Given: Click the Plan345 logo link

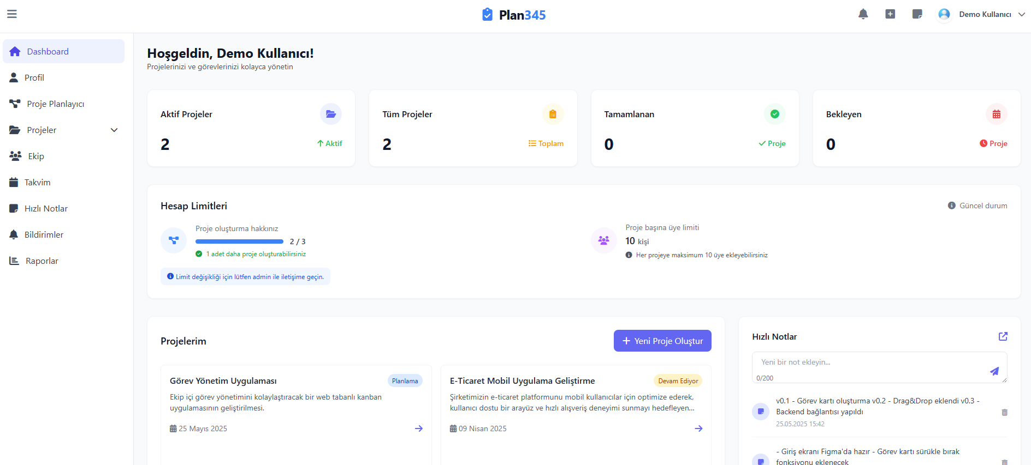Looking at the screenshot, I should coord(514,15).
